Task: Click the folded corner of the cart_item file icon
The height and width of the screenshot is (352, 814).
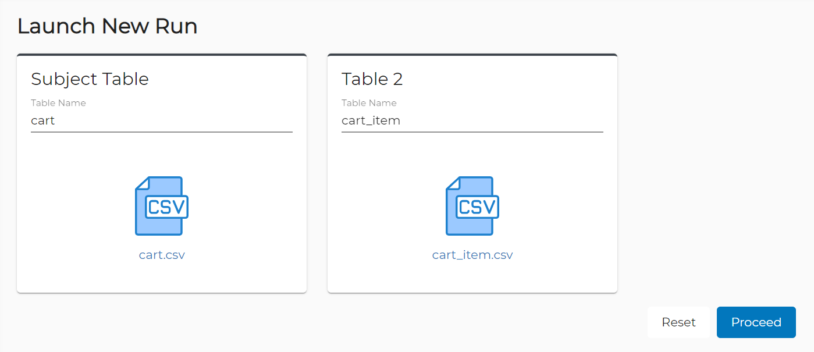Action: tap(453, 183)
